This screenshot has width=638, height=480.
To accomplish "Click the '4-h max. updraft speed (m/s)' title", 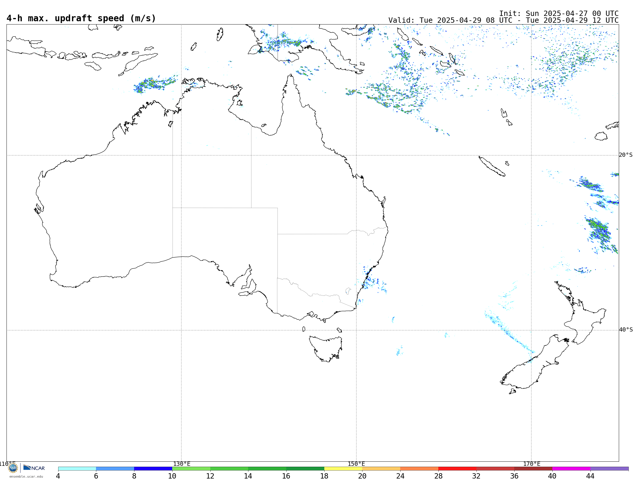I will tap(81, 18).
